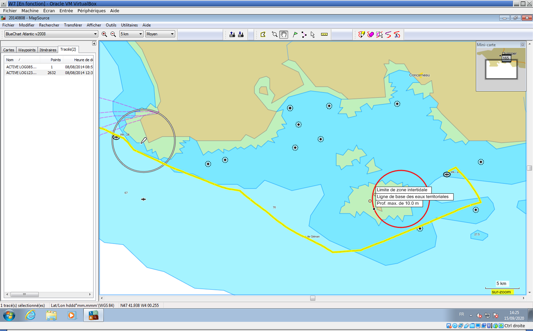Open the VirtualBox Périphériques menu
The image size is (533, 331).
pyautogui.click(x=91, y=11)
